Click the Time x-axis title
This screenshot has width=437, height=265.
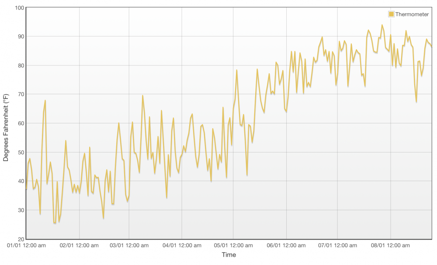pos(229,255)
